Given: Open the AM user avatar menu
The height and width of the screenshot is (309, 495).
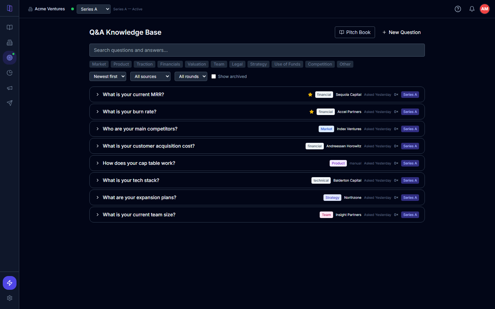Looking at the screenshot, I should pos(485,9).
